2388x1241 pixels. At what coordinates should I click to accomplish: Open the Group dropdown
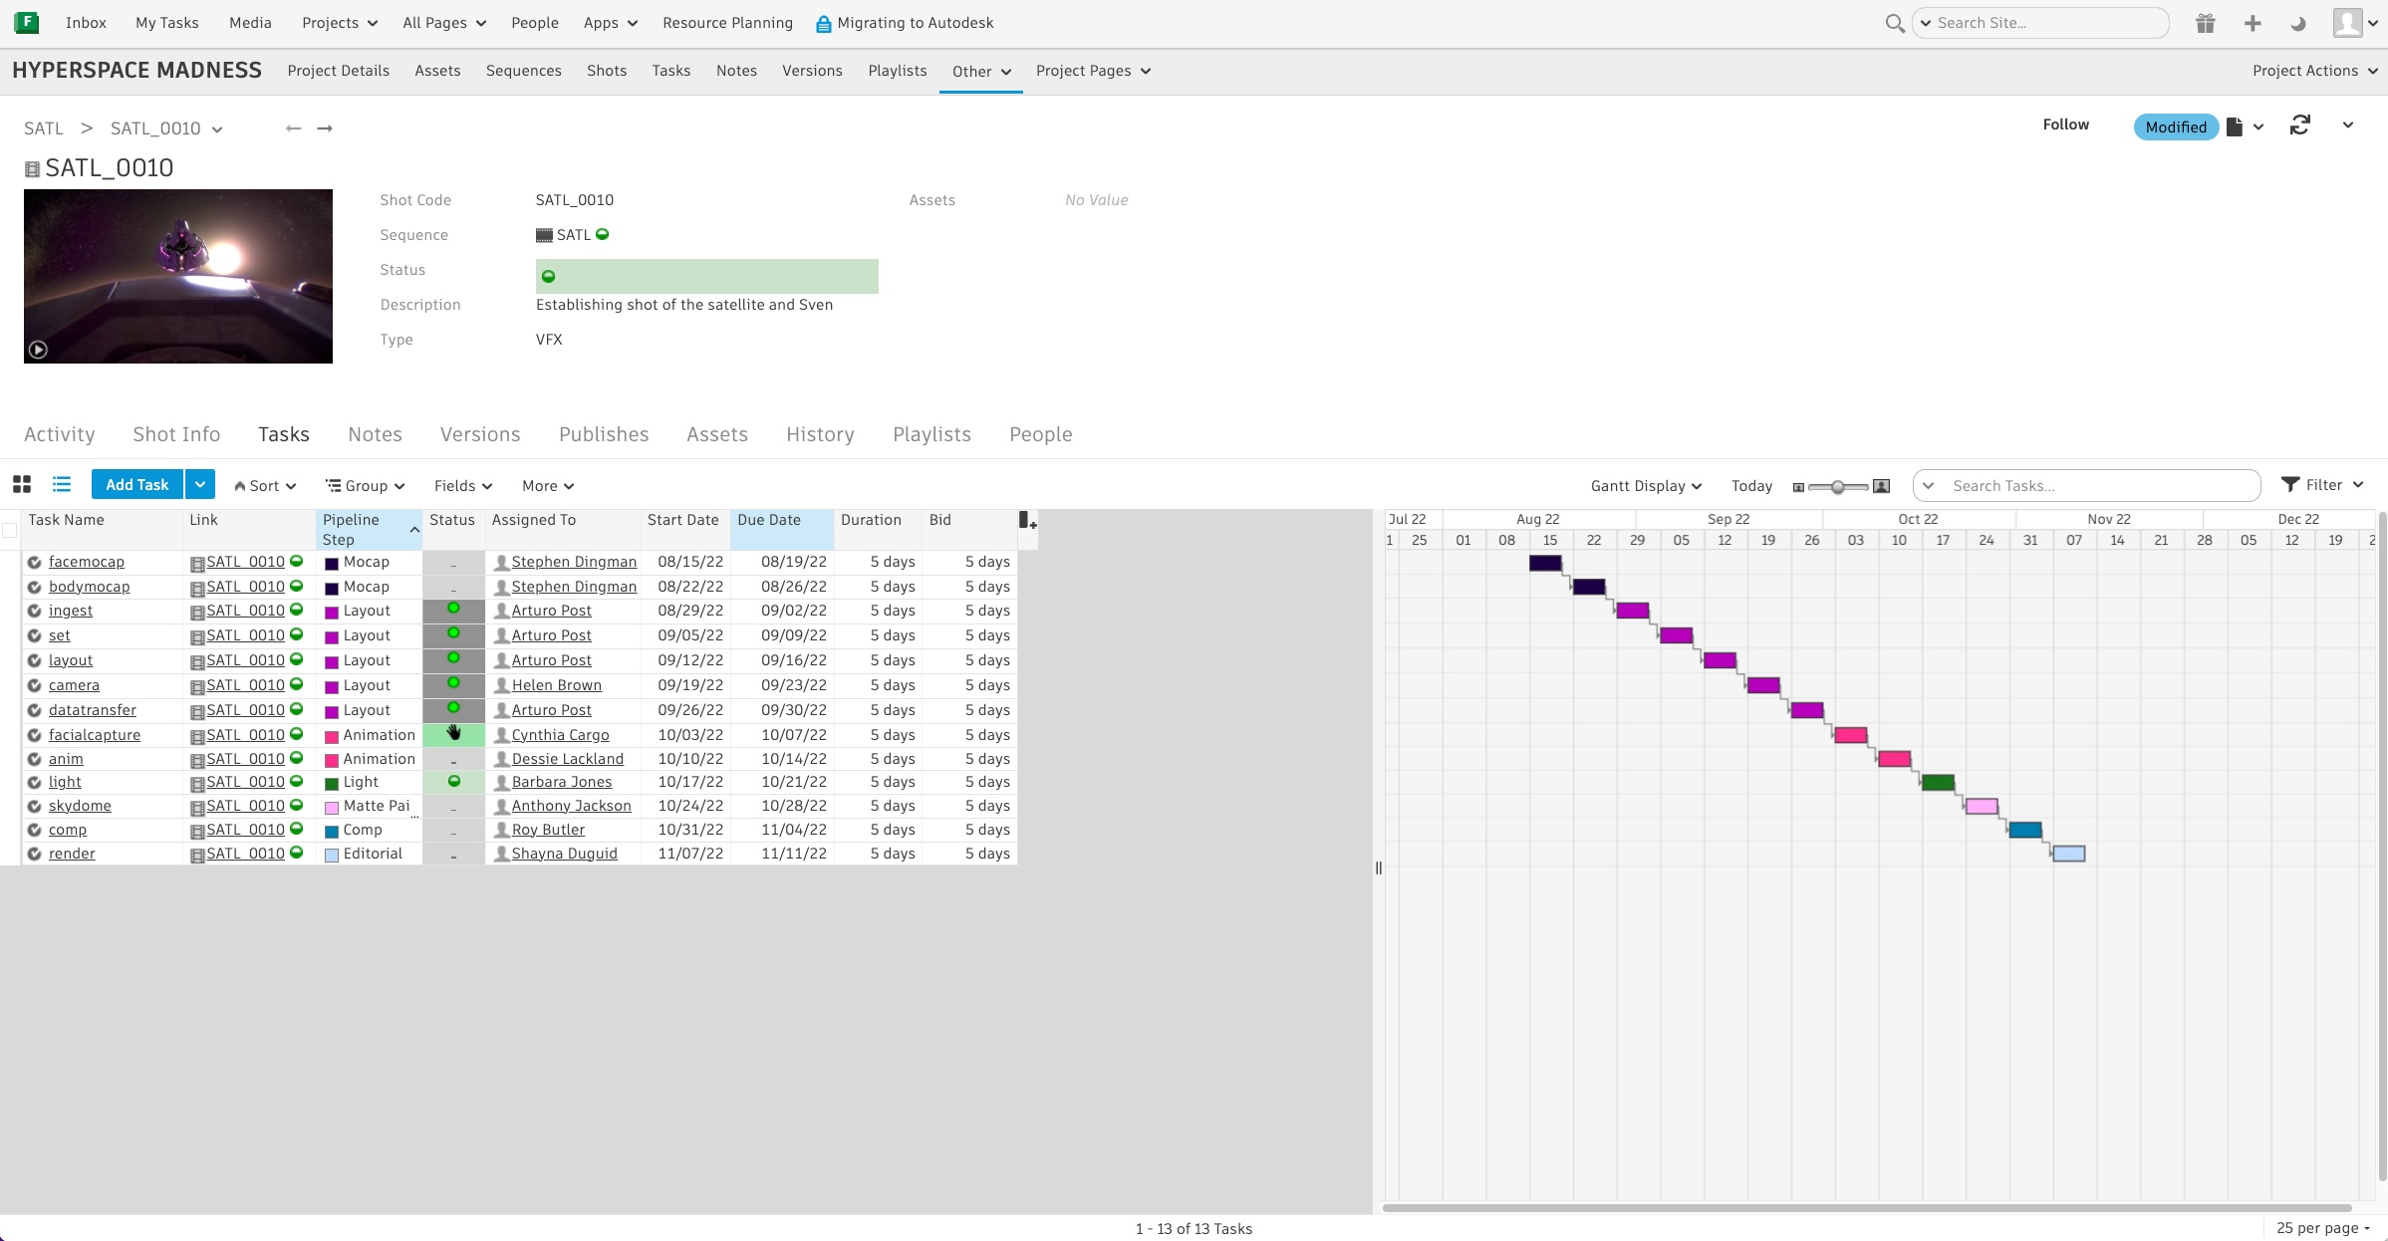[366, 486]
